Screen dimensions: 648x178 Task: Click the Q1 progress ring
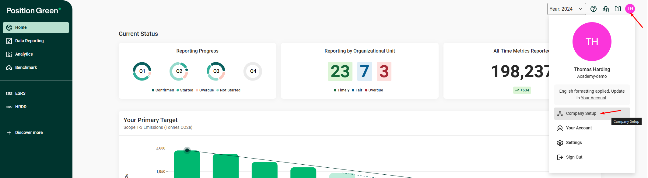tap(142, 71)
